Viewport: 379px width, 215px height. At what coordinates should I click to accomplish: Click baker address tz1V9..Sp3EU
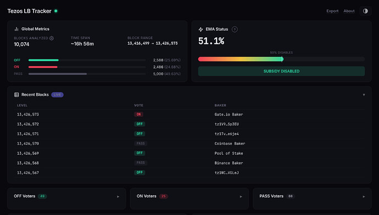[226, 124]
